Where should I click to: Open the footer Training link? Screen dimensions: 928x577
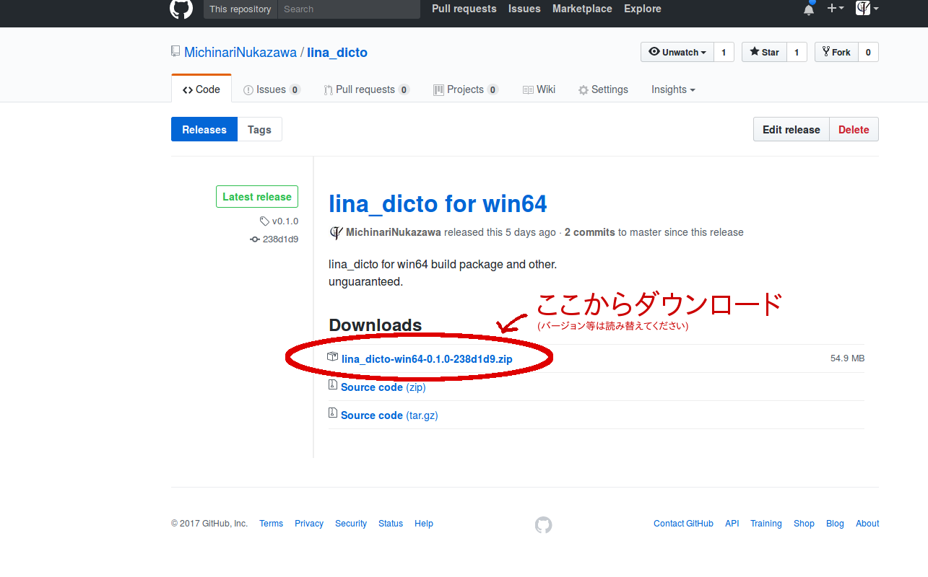coord(766,524)
